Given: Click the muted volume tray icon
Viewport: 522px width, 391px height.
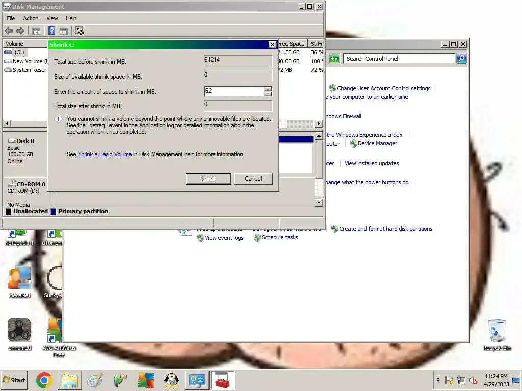Looking at the screenshot, I should 473,380.
